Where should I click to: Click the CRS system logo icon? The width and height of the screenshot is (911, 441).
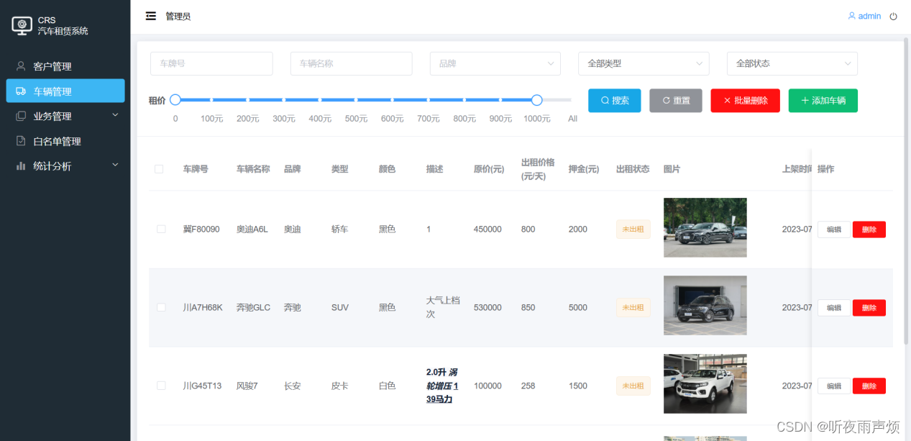coord(22,25)
